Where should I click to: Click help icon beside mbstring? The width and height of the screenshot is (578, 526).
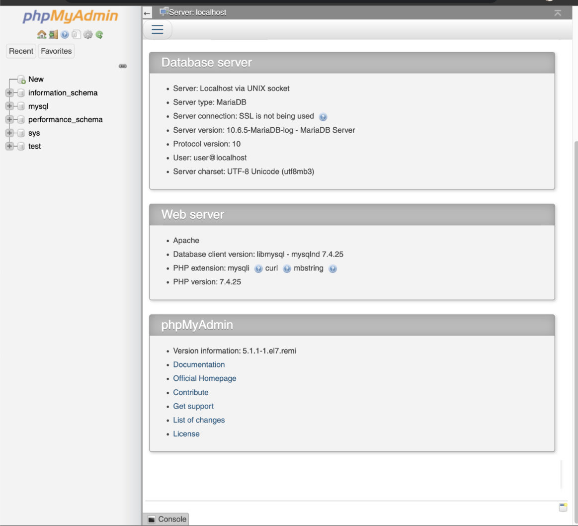click(x=333, y=268)
